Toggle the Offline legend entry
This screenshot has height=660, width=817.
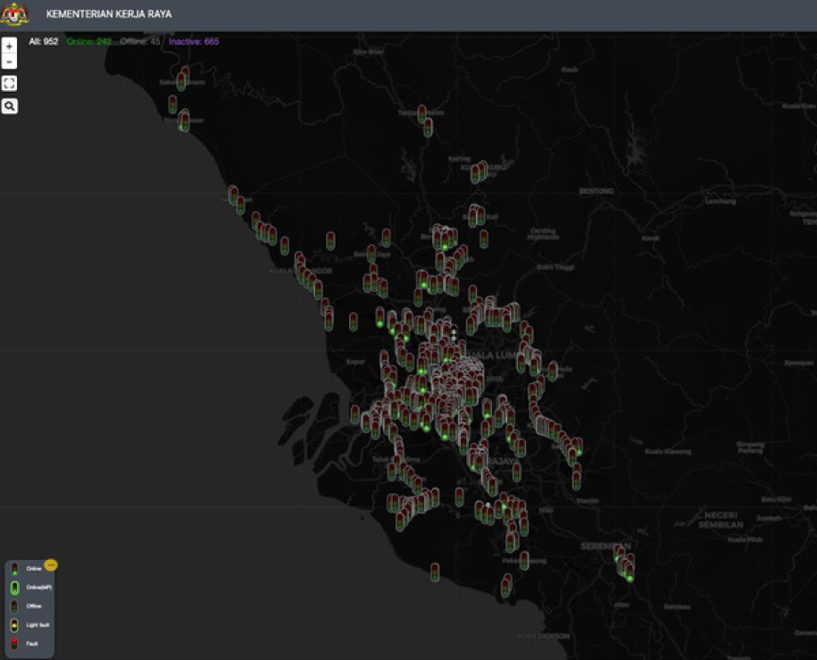click(33, 606)
